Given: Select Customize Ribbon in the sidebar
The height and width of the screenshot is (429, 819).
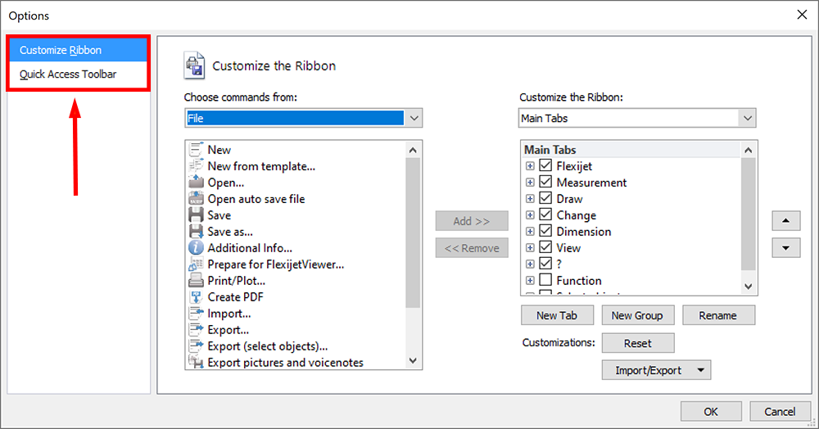Looking at the screenshot, I should click(x=79, y=50).
